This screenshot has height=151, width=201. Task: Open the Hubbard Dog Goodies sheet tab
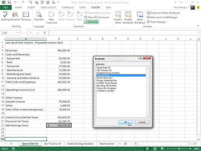pos(80,144)
